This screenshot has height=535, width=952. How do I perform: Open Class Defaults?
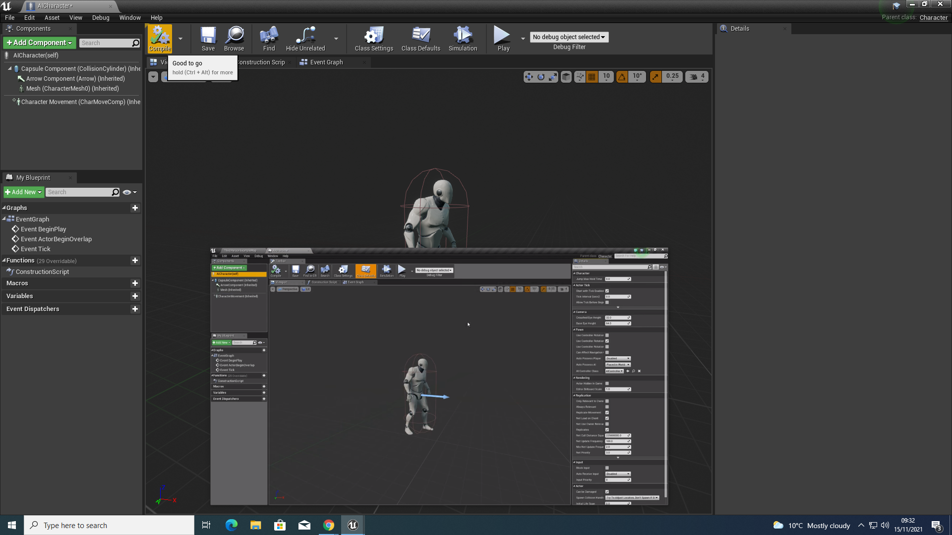pyautogui.click(x=421, y=39)
